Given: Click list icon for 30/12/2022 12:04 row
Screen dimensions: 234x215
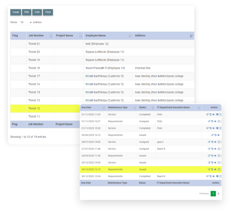Looking at the screenshot, I should 217,176.
